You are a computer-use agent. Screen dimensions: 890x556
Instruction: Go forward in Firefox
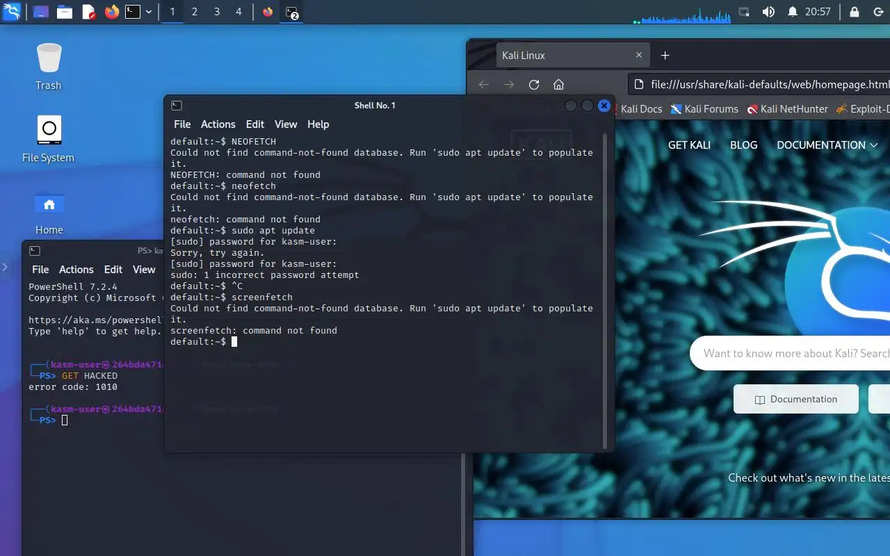(509, 85)
